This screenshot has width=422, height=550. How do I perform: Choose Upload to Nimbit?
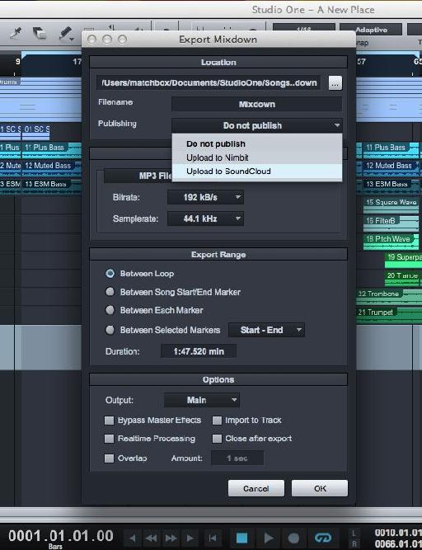tap(257, 157)
